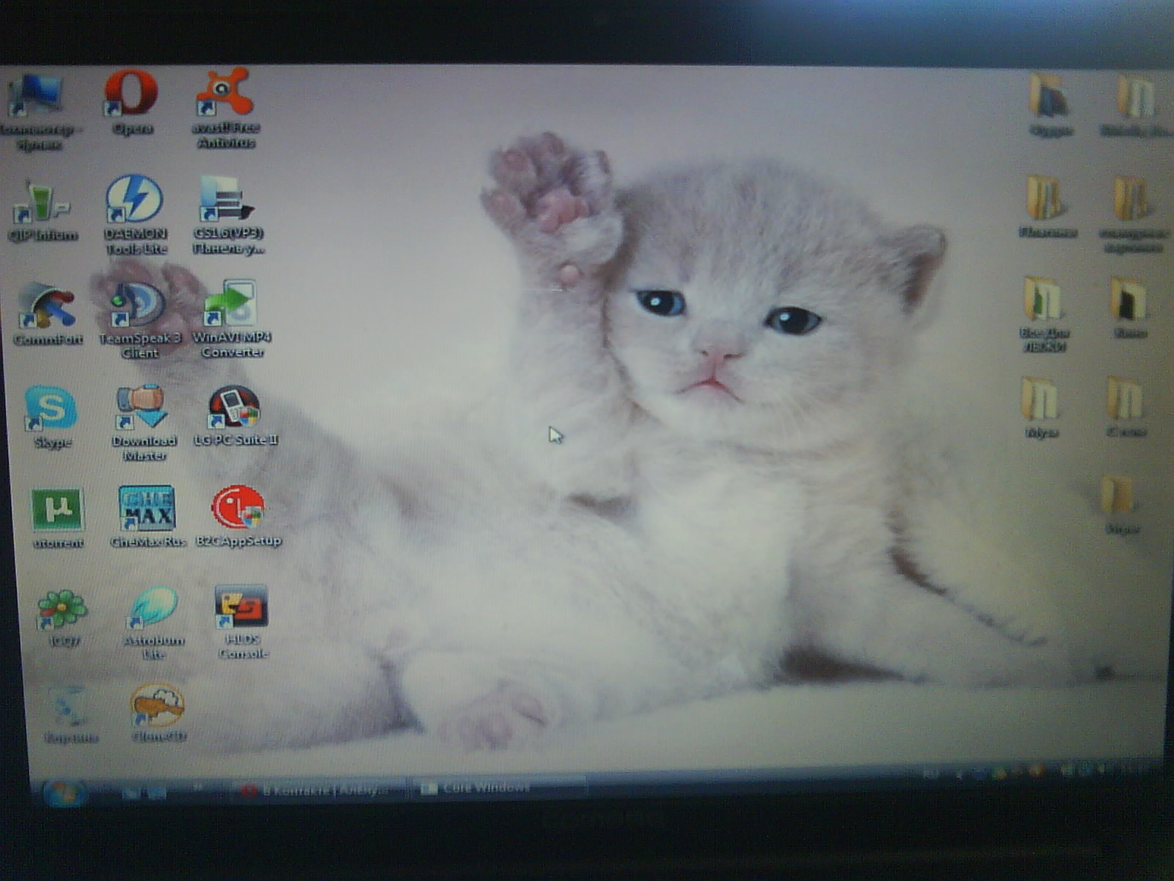Open CheMax Rus shortcut
This screenshot has width=1174, height=881.
pos(147,508)
